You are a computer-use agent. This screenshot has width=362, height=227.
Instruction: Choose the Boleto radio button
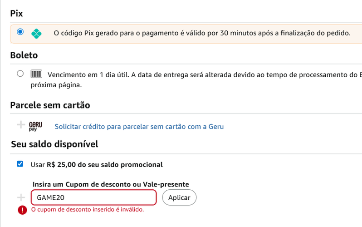tap(20, 74)
